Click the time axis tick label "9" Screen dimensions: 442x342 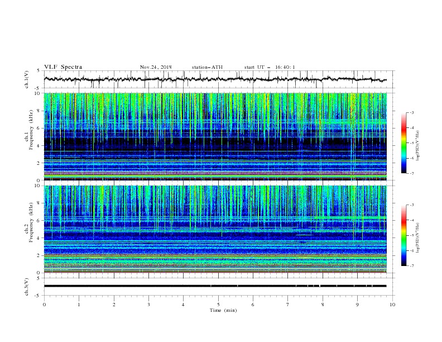[357, 305]
